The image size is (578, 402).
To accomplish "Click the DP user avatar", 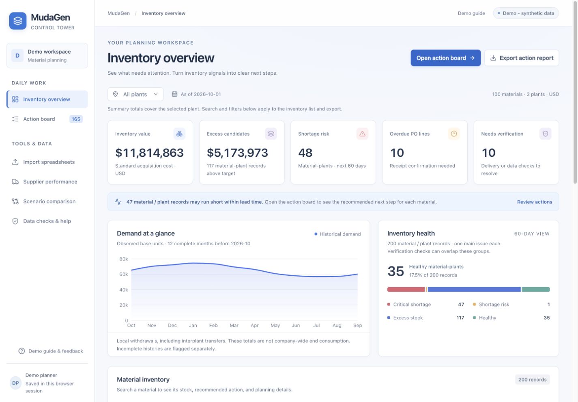I will [x=15, y=383].
